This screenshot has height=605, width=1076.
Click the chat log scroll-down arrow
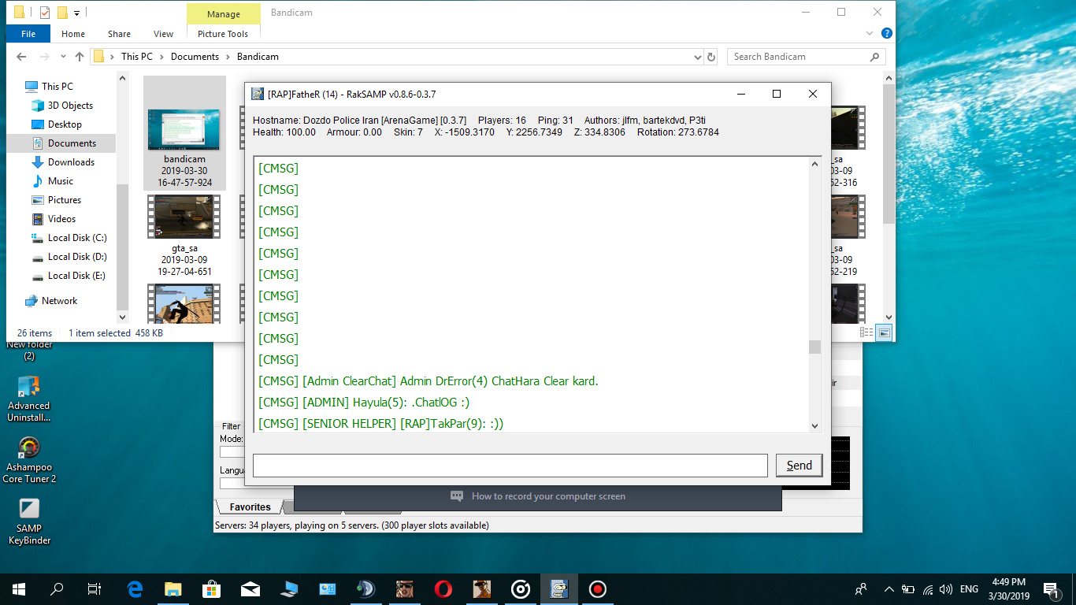pyautogui.click(x=814, y=426)
